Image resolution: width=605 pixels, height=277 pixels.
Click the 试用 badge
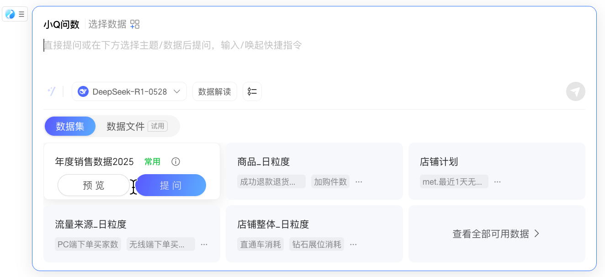click(x=158, y=126)
